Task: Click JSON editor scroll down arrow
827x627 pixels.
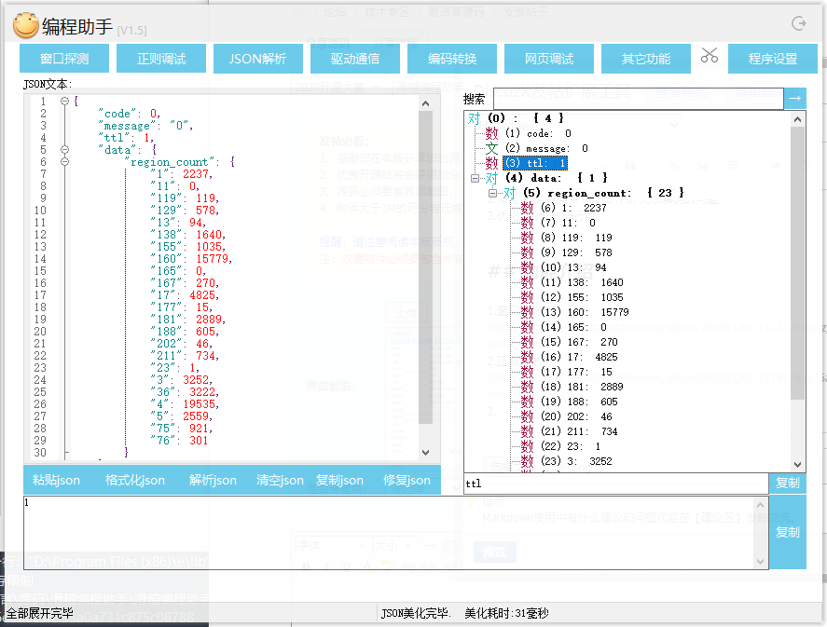Action: pos(426,452)
